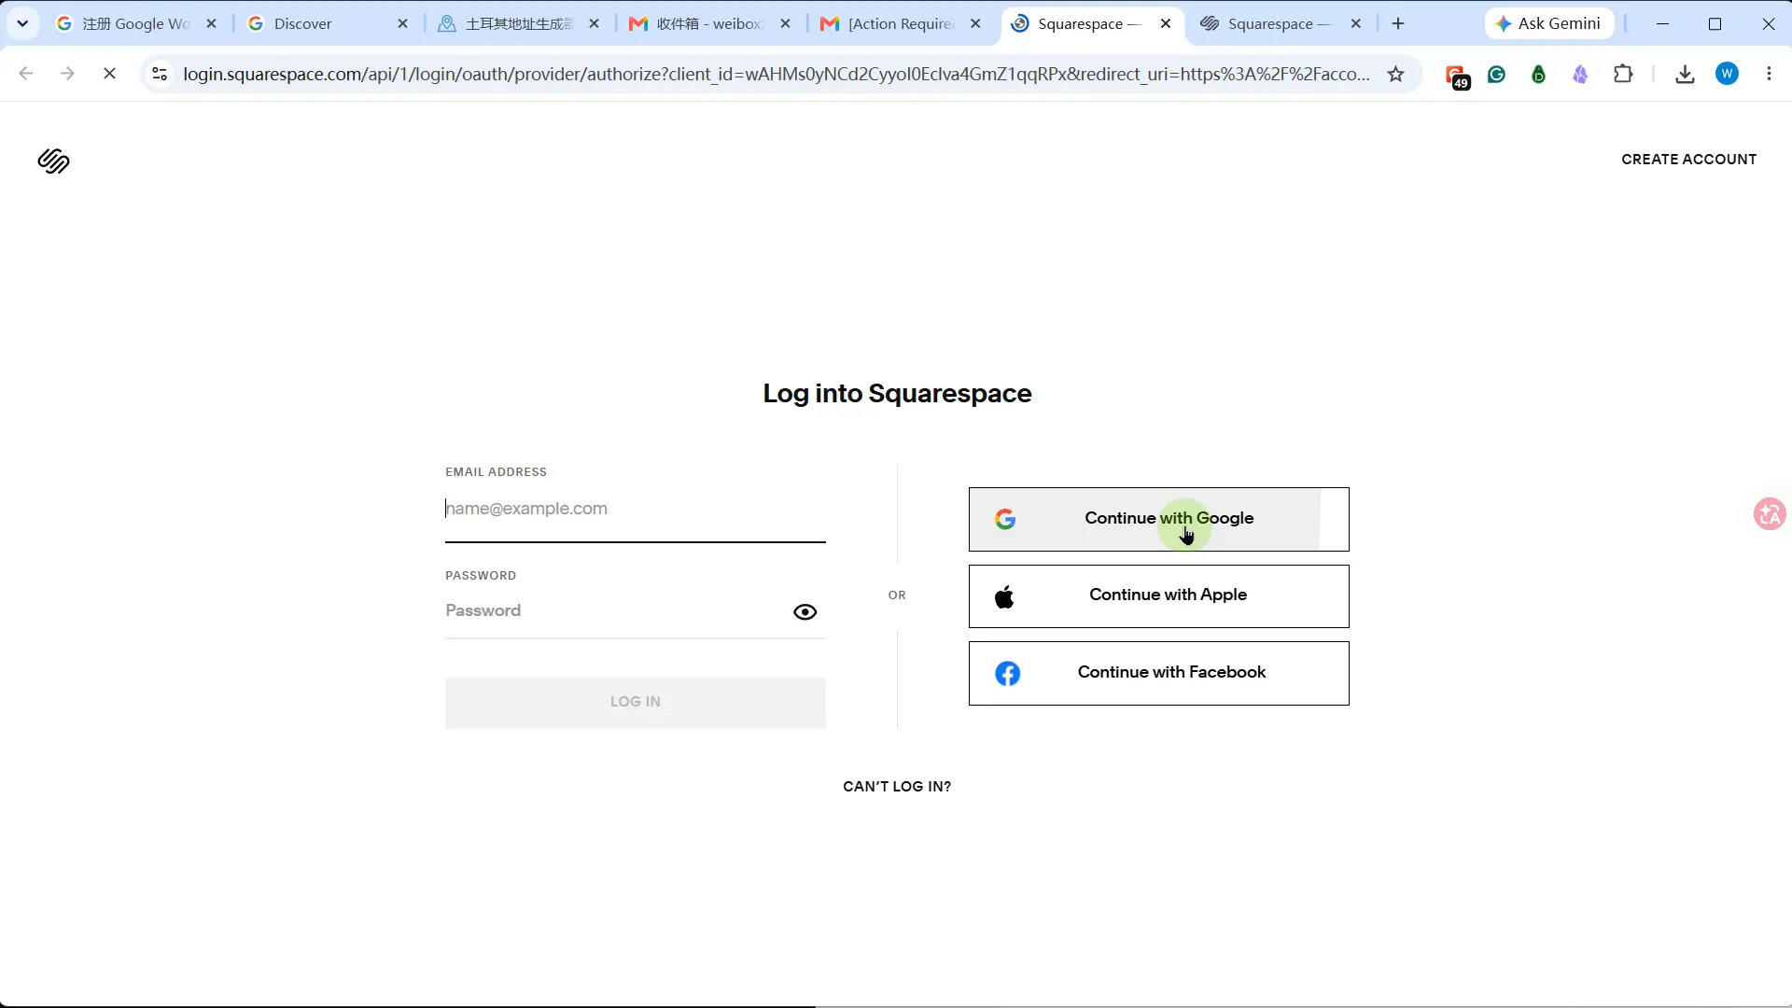The height and width of the screenshot is (1008, 1792).
Task: Go back to previous page
Action: point(26,74)
